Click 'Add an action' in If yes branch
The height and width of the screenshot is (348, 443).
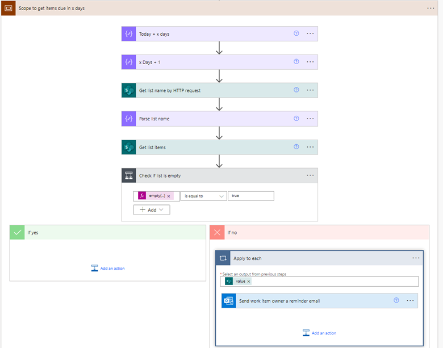[108, 269]
